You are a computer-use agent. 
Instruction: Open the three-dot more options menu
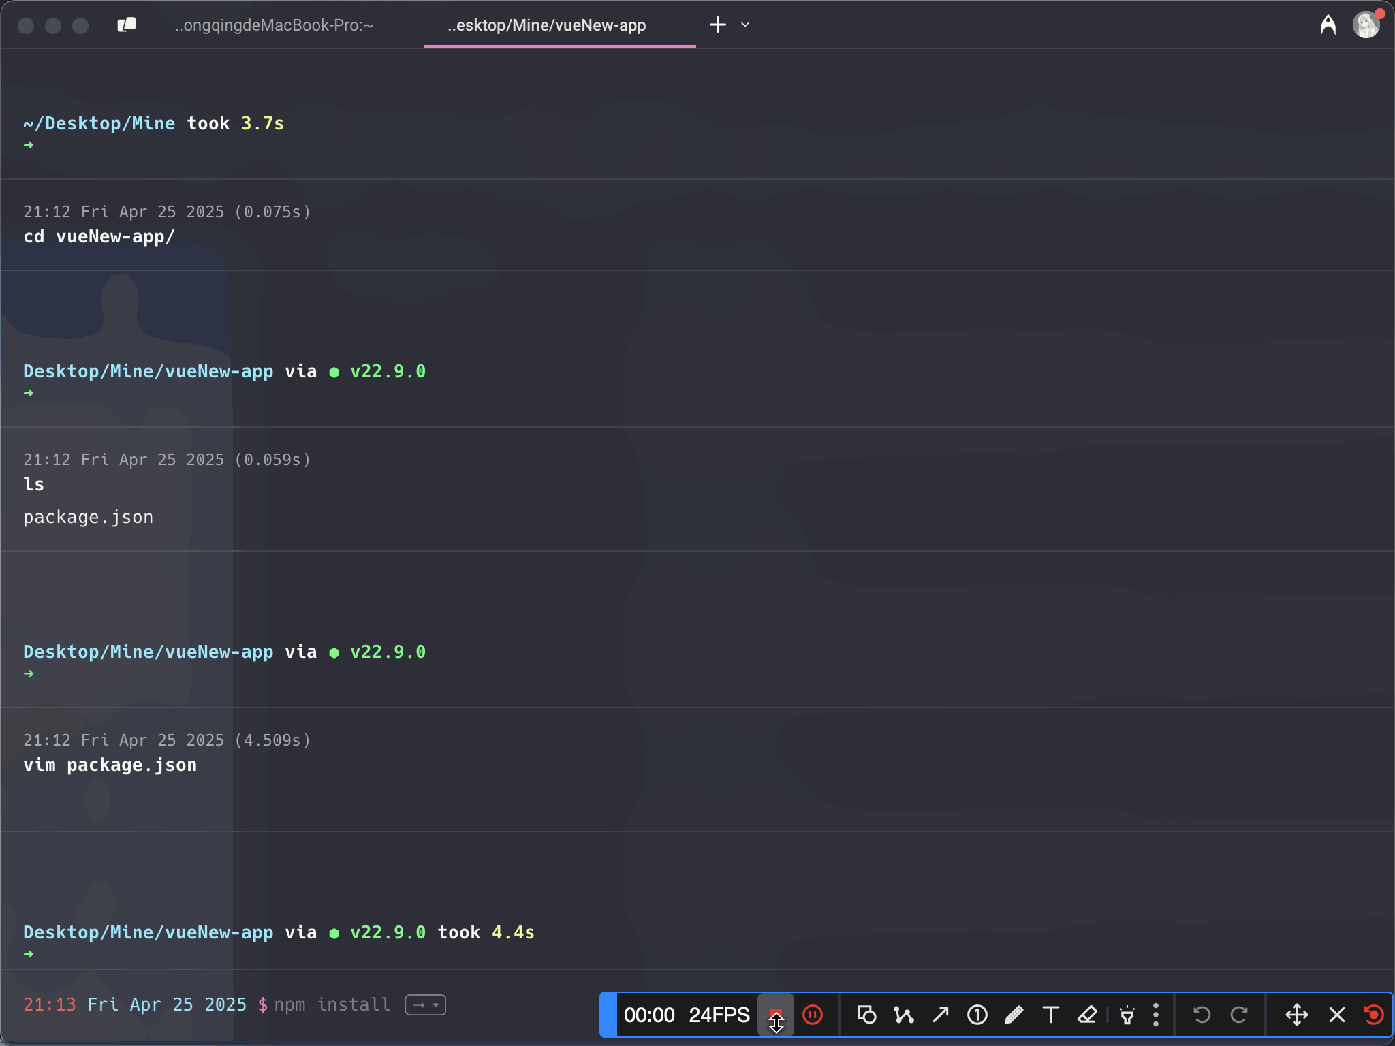point(1156,1015)
